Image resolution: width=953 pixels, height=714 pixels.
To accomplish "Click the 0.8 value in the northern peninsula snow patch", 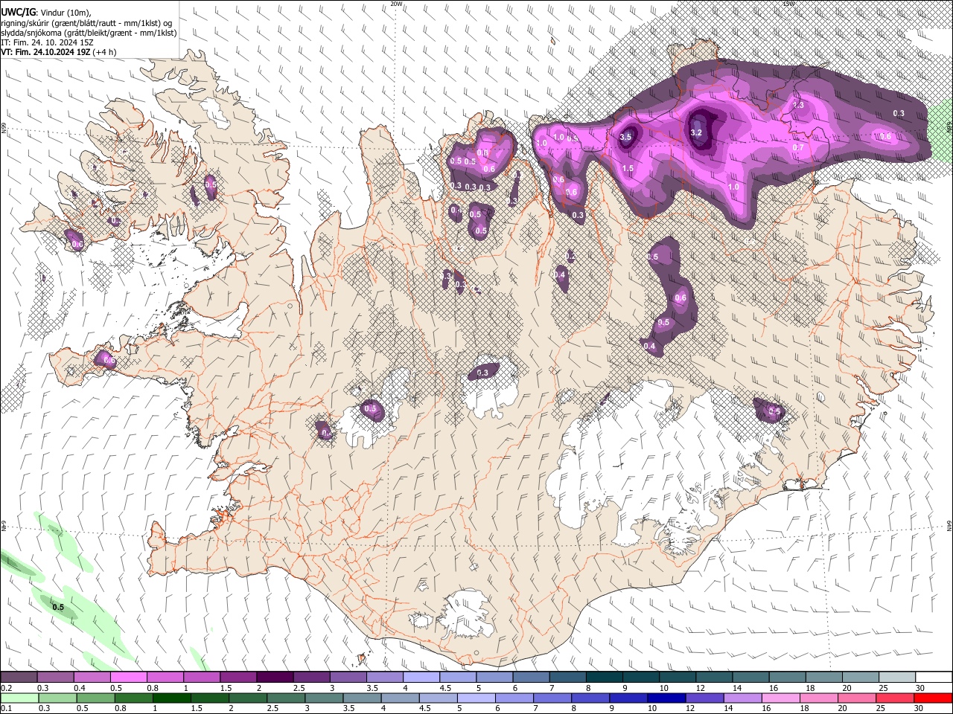I will (x=482, y=152).
